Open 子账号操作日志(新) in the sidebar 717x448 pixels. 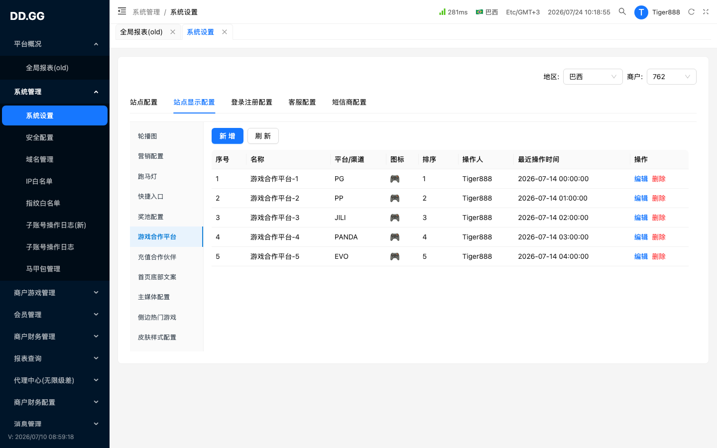pos(55,225)
